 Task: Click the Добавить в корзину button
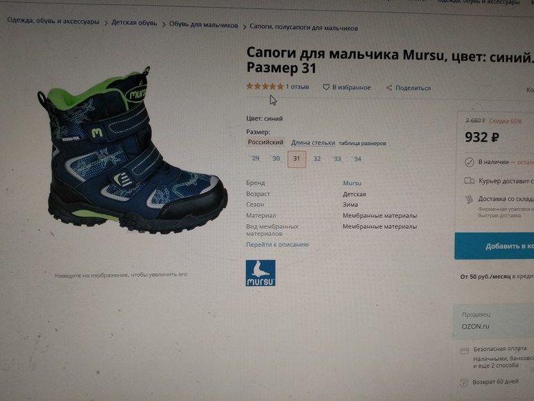[494, 246]
